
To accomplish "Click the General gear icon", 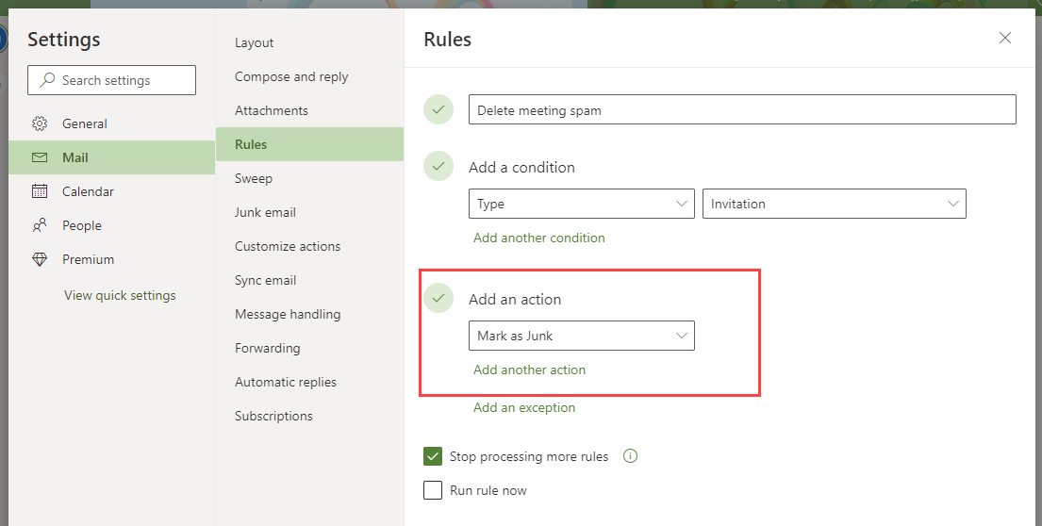I will (x=40, y=123).
